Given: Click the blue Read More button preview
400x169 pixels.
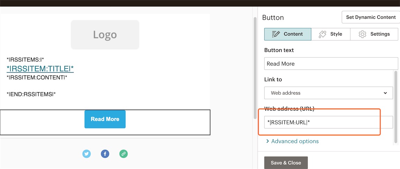Looking at the screenshot, I should (x=105, y=119).
